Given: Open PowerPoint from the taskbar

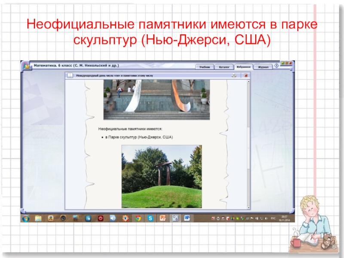Looking at the screenshot, I should click(163, 218).
